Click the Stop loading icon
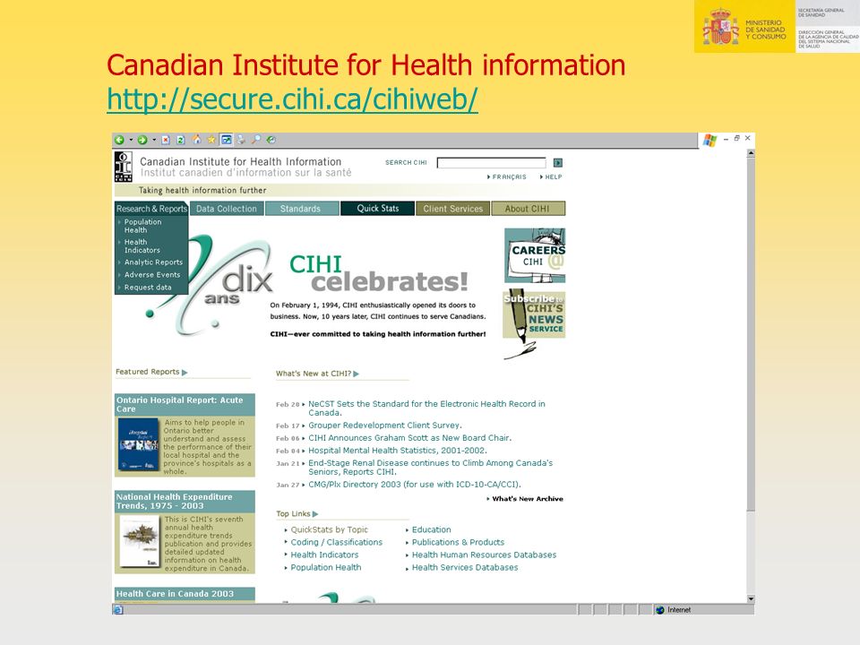This screenshot has height=645, width=860. click(166, 140)
